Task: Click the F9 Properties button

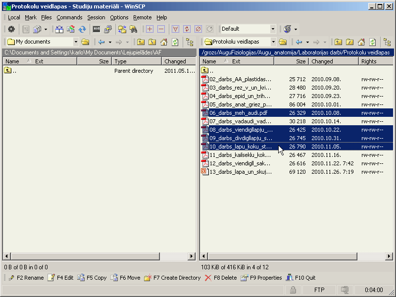Action: coord(261,278)
